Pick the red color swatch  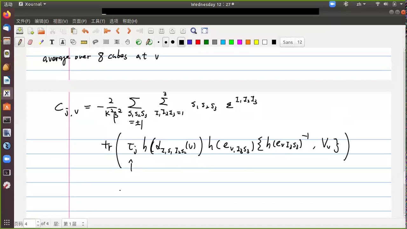coord(198,42)
